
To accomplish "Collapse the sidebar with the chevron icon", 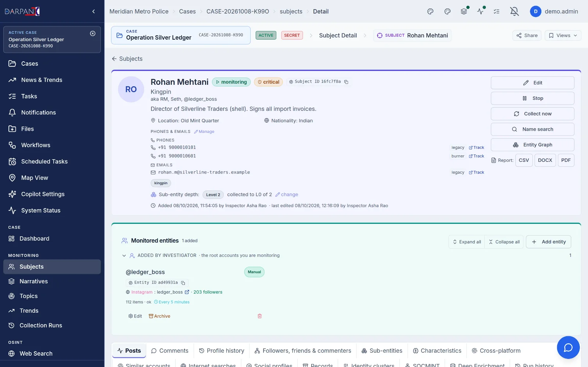I will pyautogui.click(x=94, y=11).
